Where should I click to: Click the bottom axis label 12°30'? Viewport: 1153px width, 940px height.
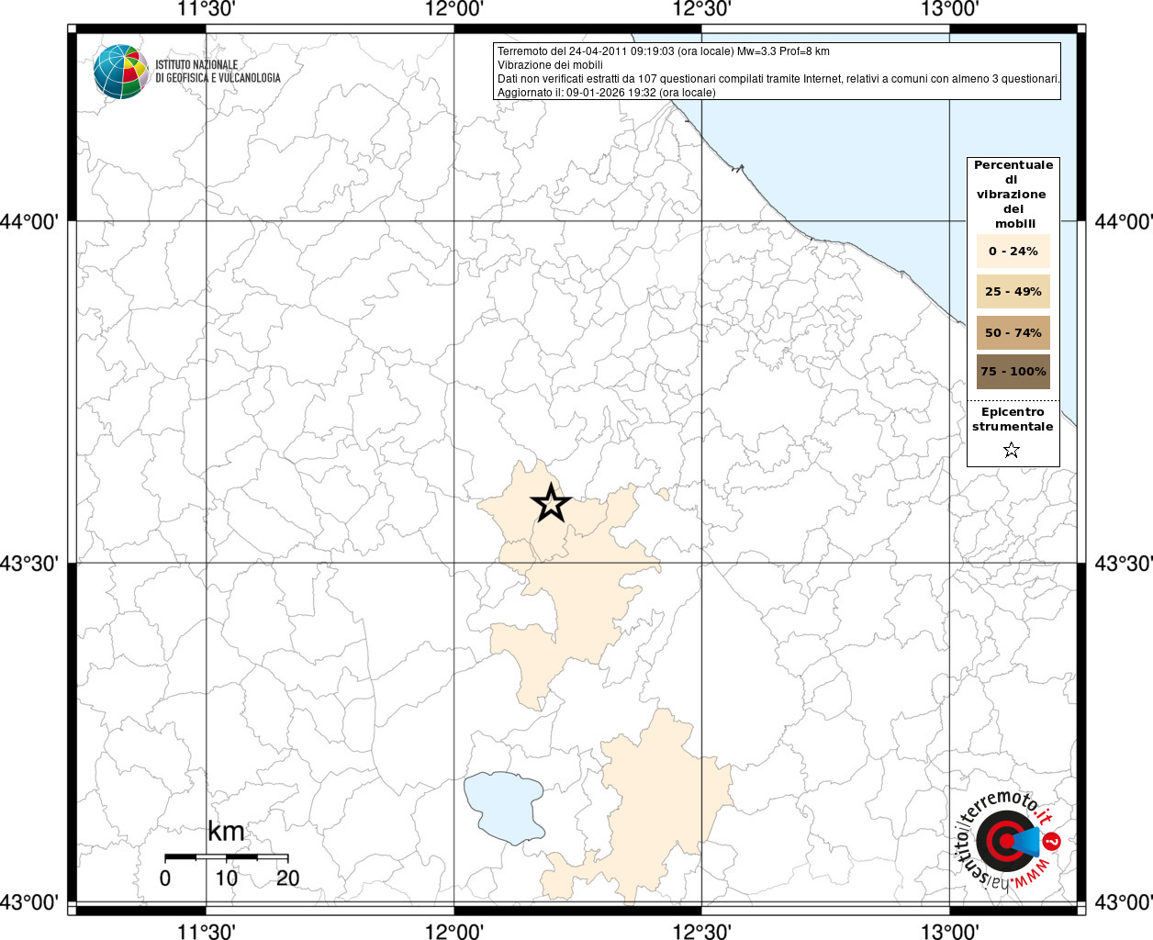click(x=702, y=931)
